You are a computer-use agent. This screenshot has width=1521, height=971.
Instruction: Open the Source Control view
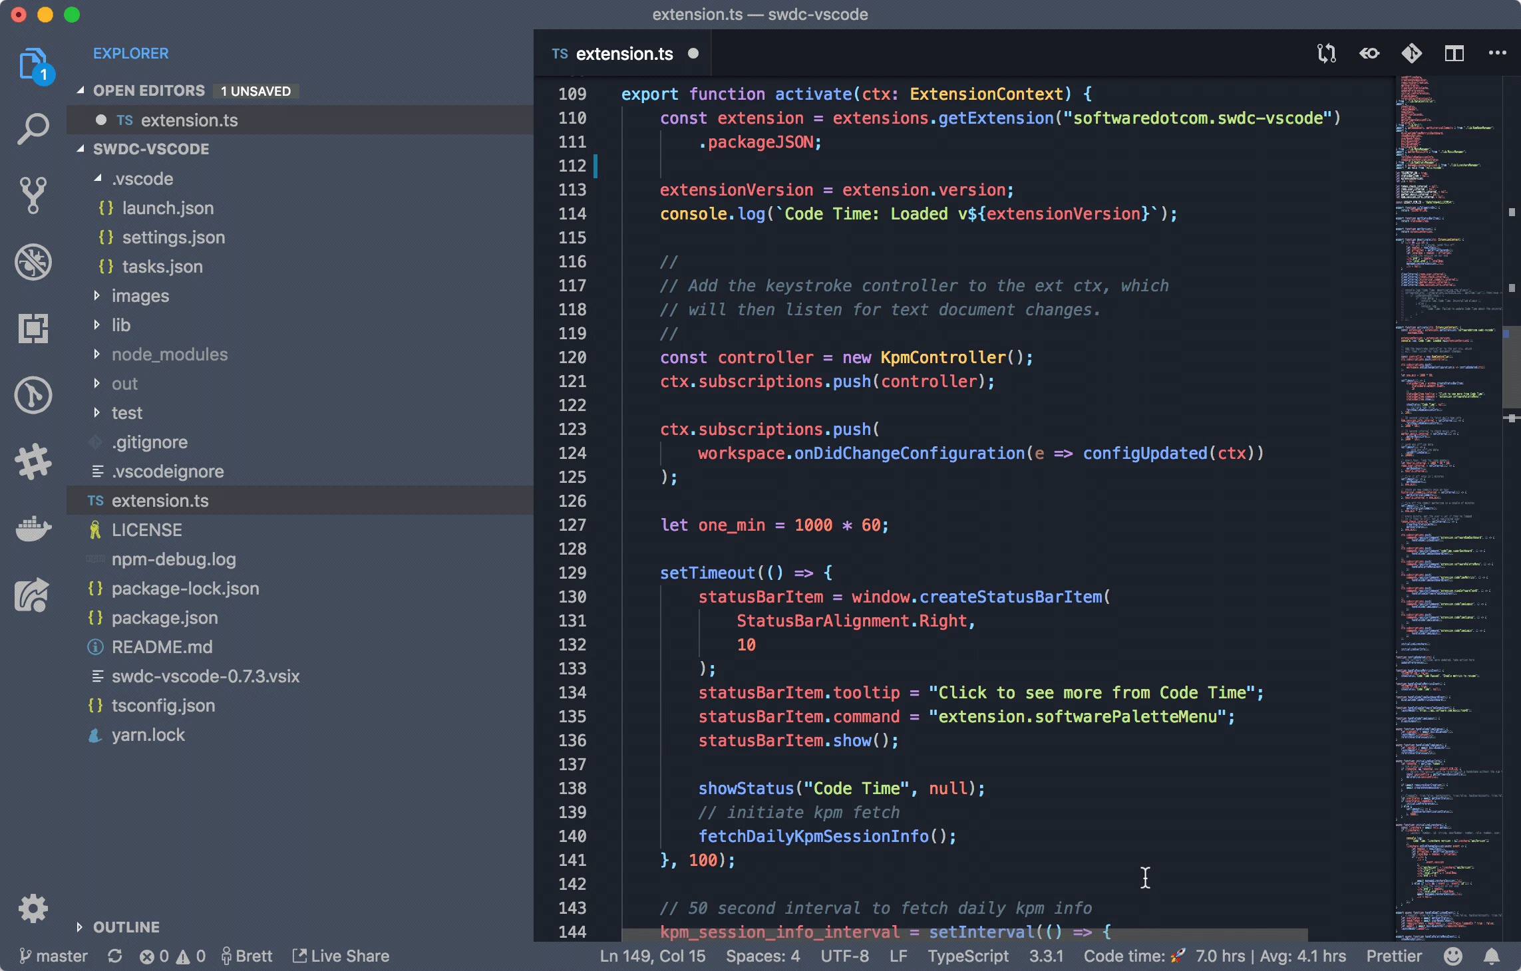tap(33, 195)
